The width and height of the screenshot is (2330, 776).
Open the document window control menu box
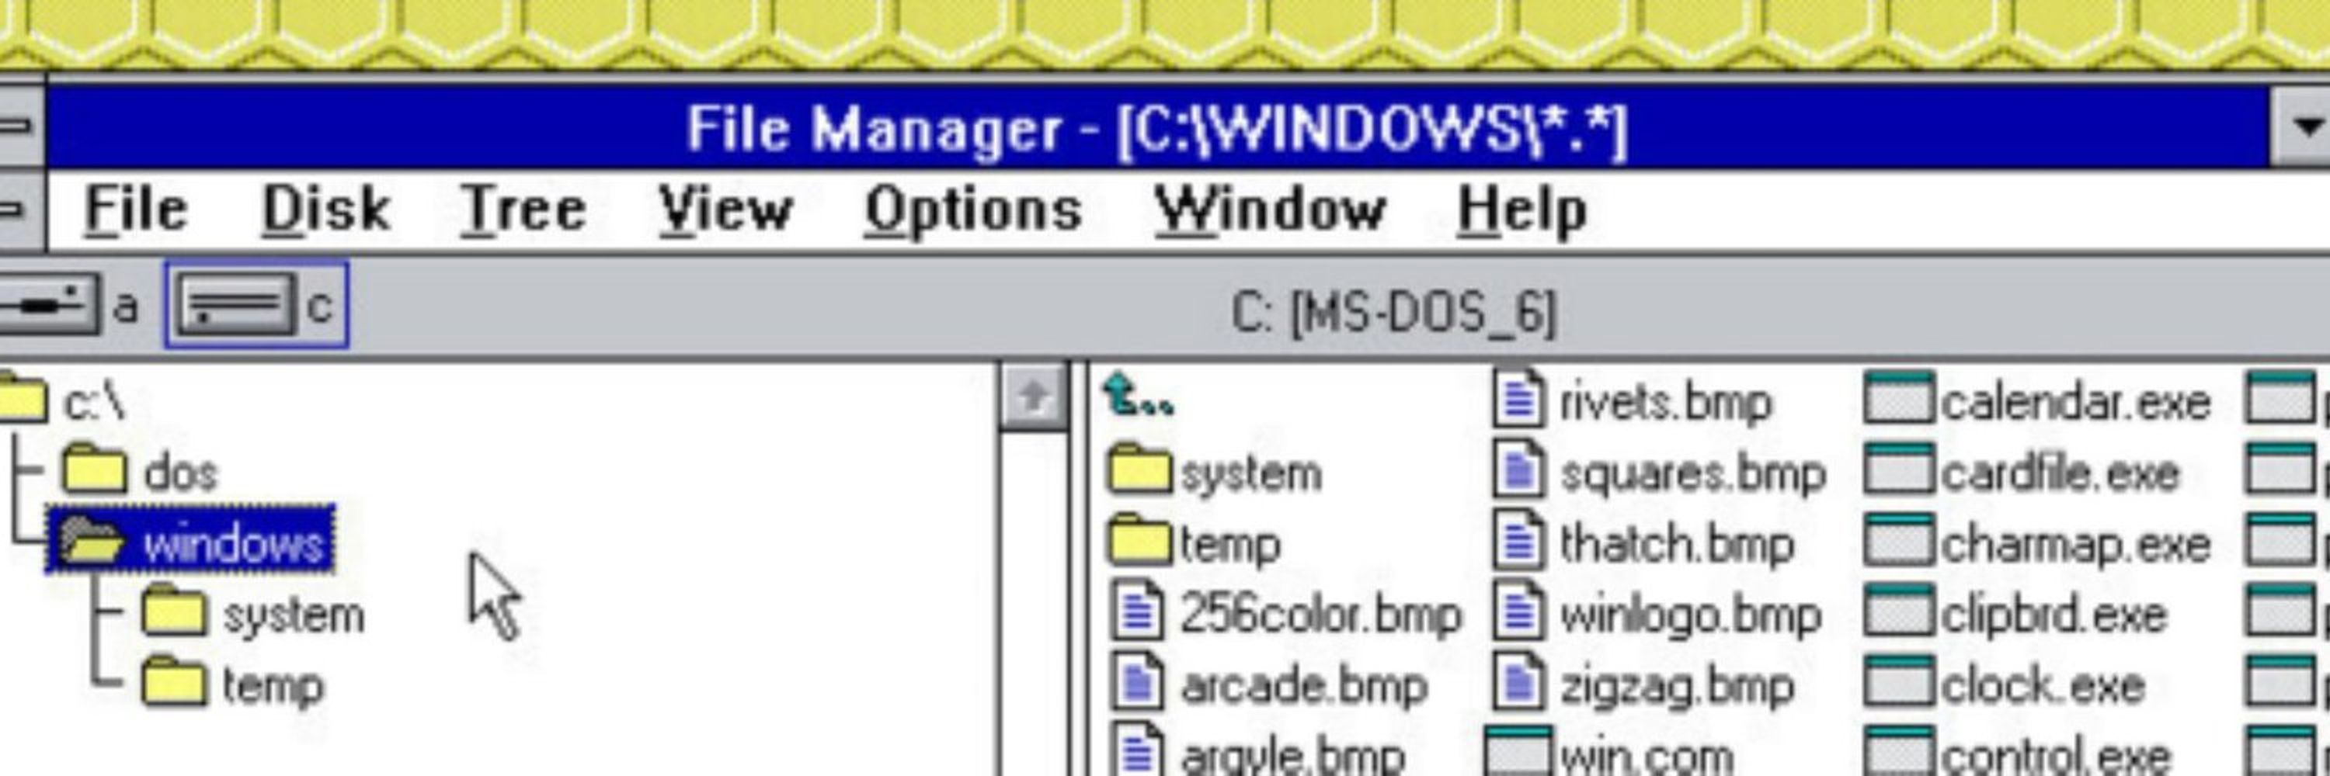(x=22, y=210)
